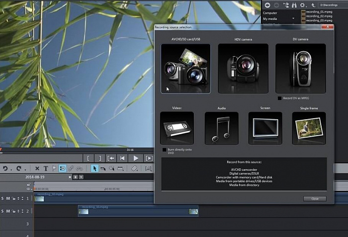The width and height of the screenshot is (348, 237).
Task: Mute track 1
Action: tap(8, 198)
